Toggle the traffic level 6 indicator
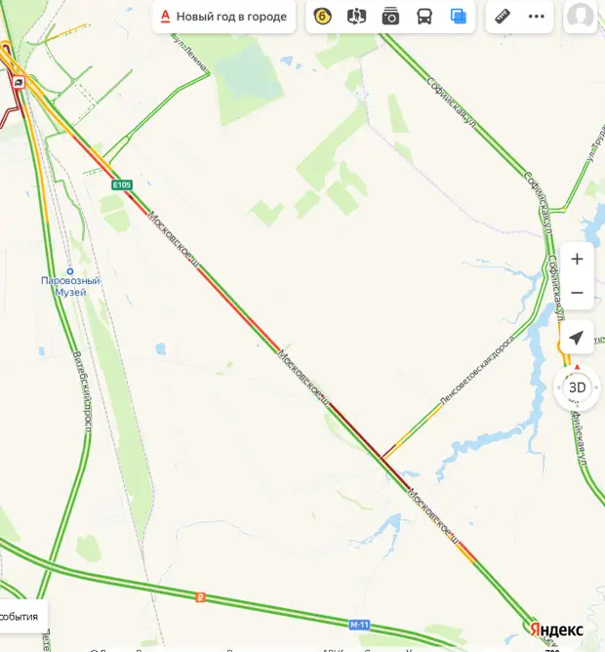This screenshot has height=652, width=605. pos(322,17)
